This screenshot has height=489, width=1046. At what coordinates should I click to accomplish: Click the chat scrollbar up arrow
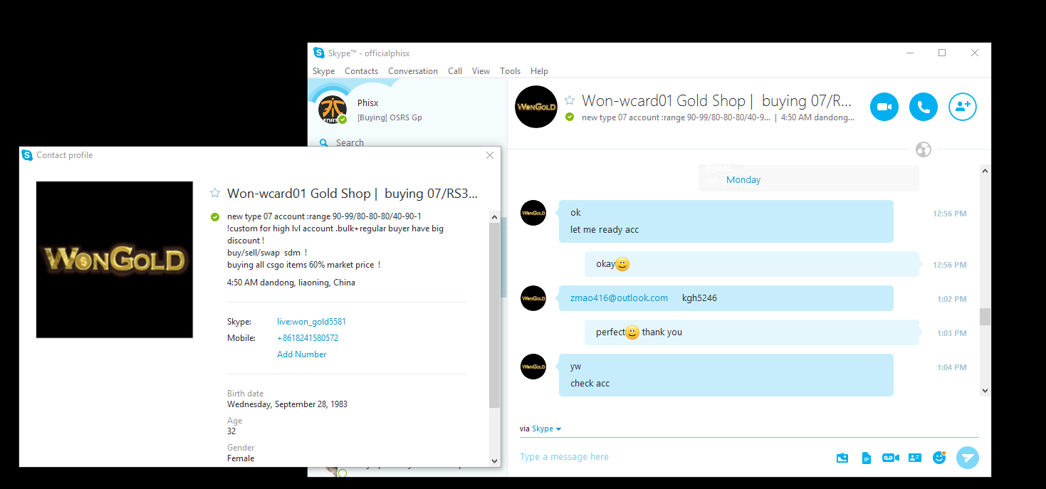coord(985,171)
